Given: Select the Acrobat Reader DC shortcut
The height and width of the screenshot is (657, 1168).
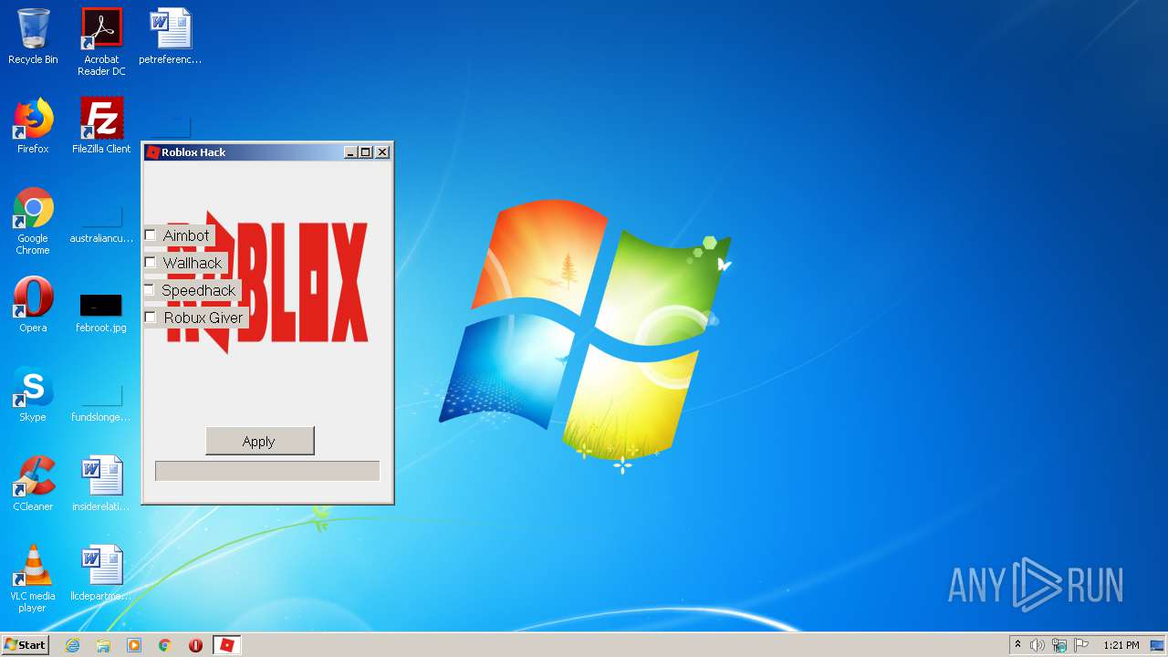Looking at the screenshot, I should coord(101,42).
